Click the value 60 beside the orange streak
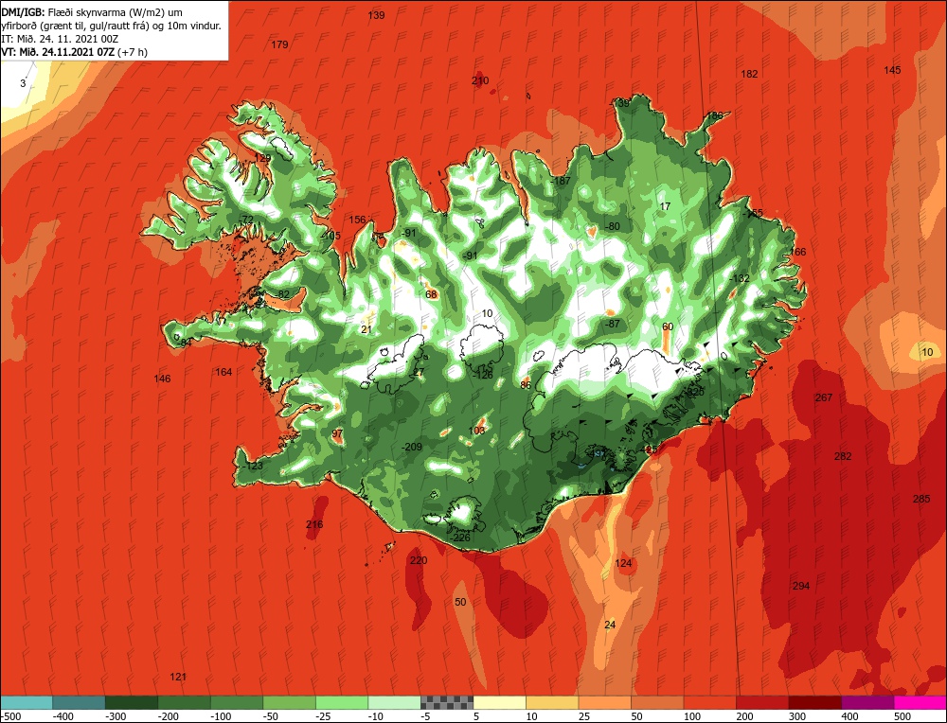The width and height of the screenshot is (947, 723). point(668,327)
